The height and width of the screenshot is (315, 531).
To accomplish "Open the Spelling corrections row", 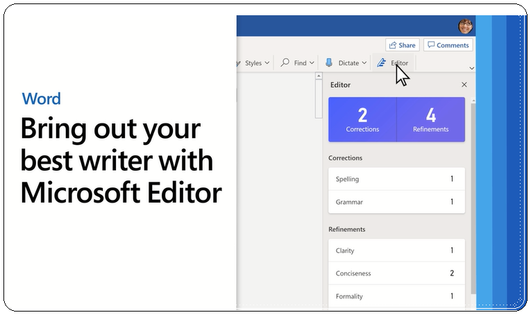I will (x=396, y=179).
